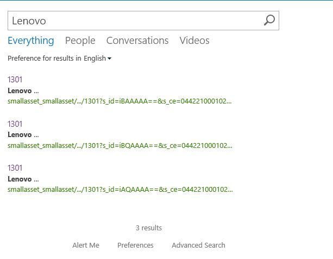
Task: Click the magnifying glass search icon
Action: [x=269, y=21]
